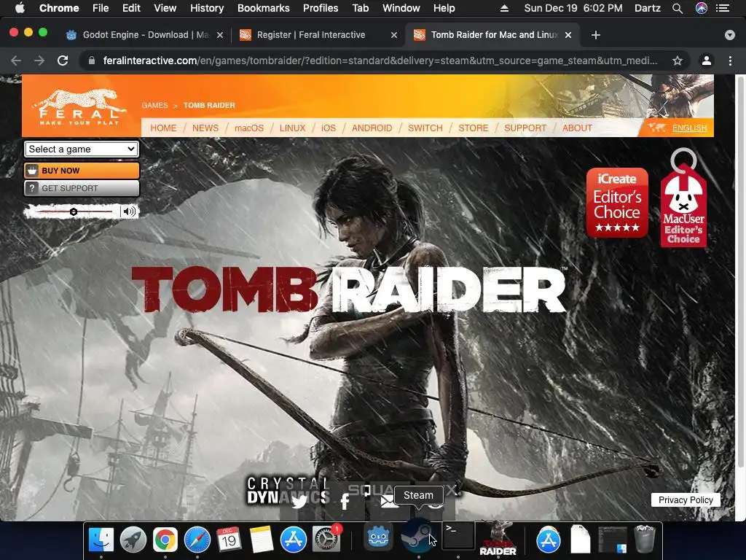
Task: Open the Chrome File menu
Action: (101, 8)
